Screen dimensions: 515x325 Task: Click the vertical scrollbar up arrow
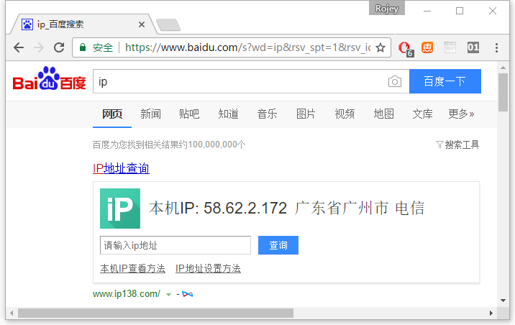tap(503, 68)
